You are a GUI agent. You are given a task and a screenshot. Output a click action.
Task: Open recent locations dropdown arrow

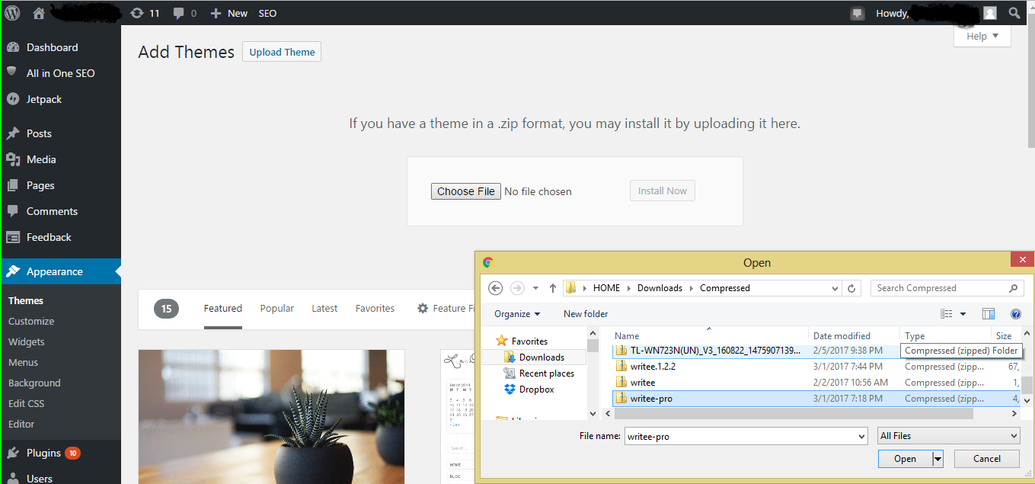click(535, 288)
